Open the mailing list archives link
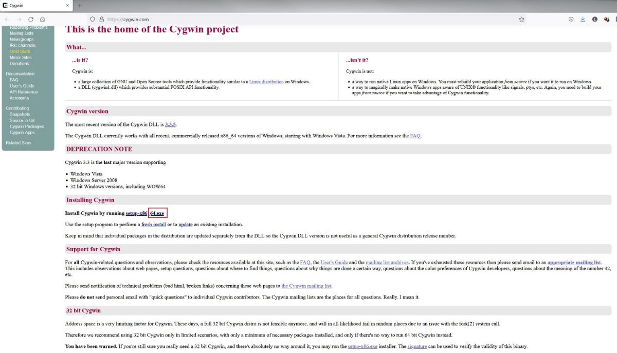This screenshot has width=617, height=353. pos(388,263)
